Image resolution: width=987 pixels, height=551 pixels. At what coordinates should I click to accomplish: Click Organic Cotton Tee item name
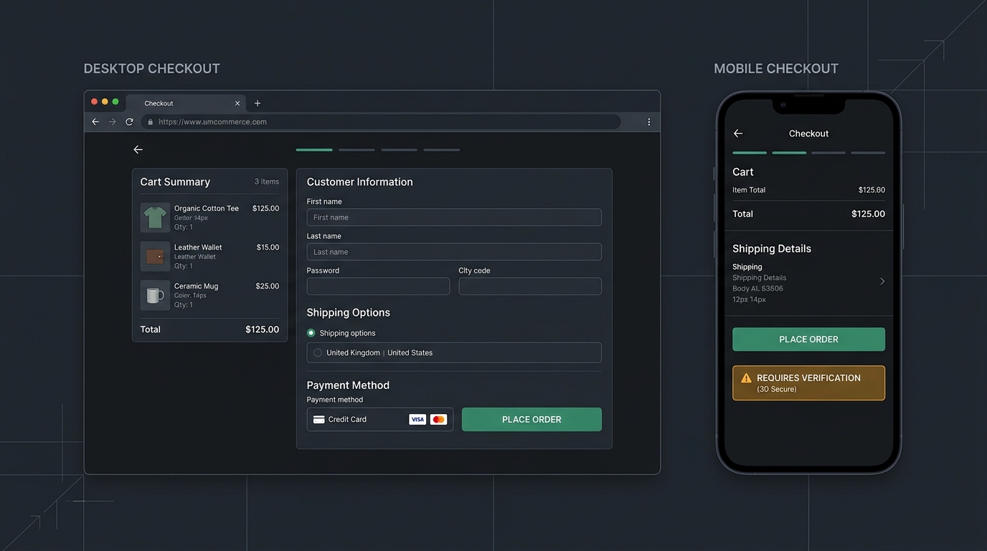207,209
